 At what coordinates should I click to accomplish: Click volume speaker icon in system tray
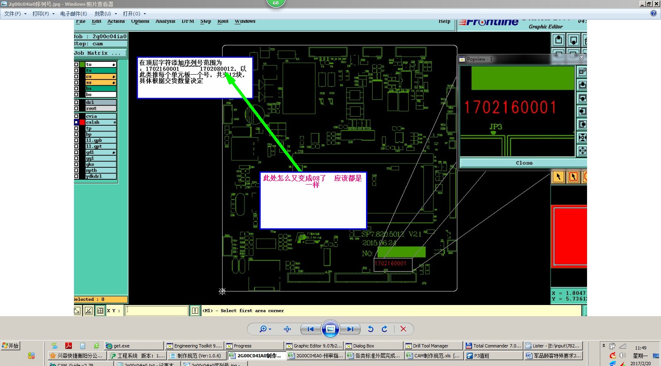[623, 355]
